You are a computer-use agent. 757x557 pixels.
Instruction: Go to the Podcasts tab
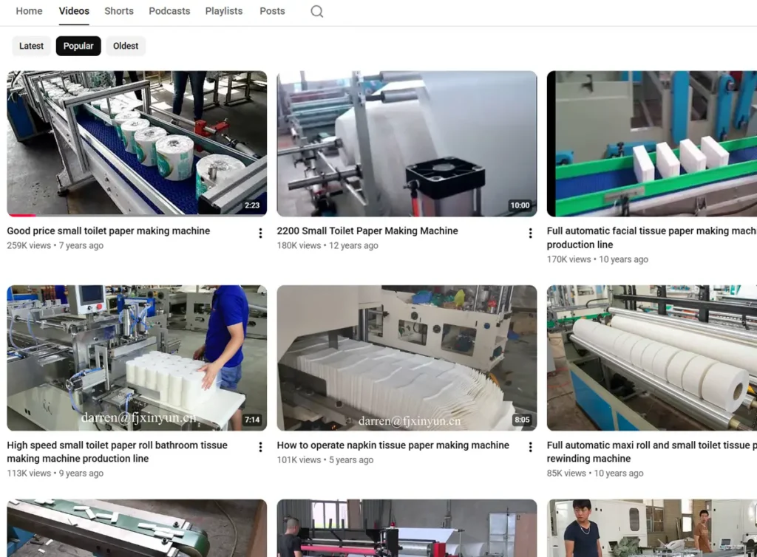point(169,11)
